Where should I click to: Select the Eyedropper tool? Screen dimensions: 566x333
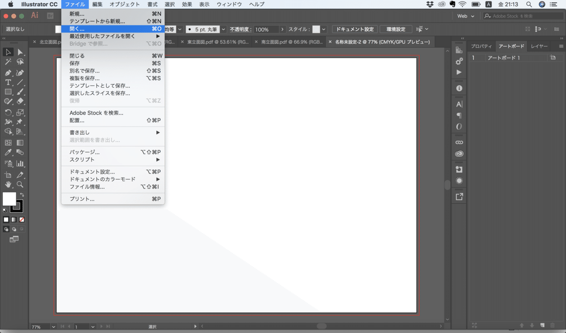coord(8,152)
